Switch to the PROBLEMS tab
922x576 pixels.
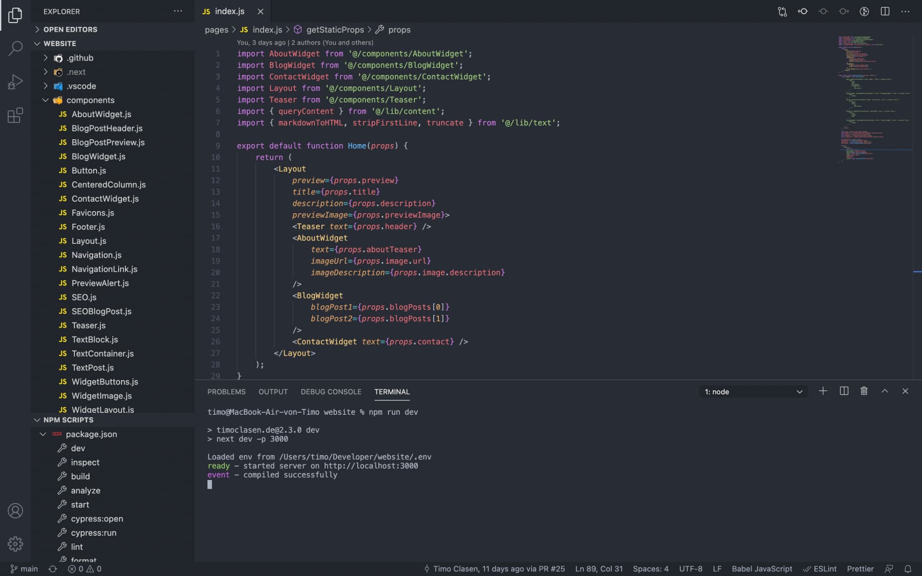tap(226, 392)
